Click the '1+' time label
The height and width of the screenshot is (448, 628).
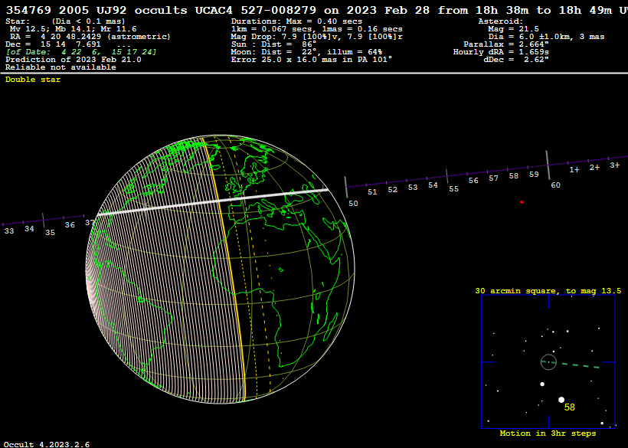[574, 170]
